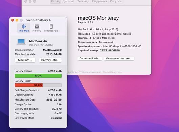Viewport: 179px width, 132px height.
Task: Minimize coconutBattery with the yellow button
Action: point(17,20)
